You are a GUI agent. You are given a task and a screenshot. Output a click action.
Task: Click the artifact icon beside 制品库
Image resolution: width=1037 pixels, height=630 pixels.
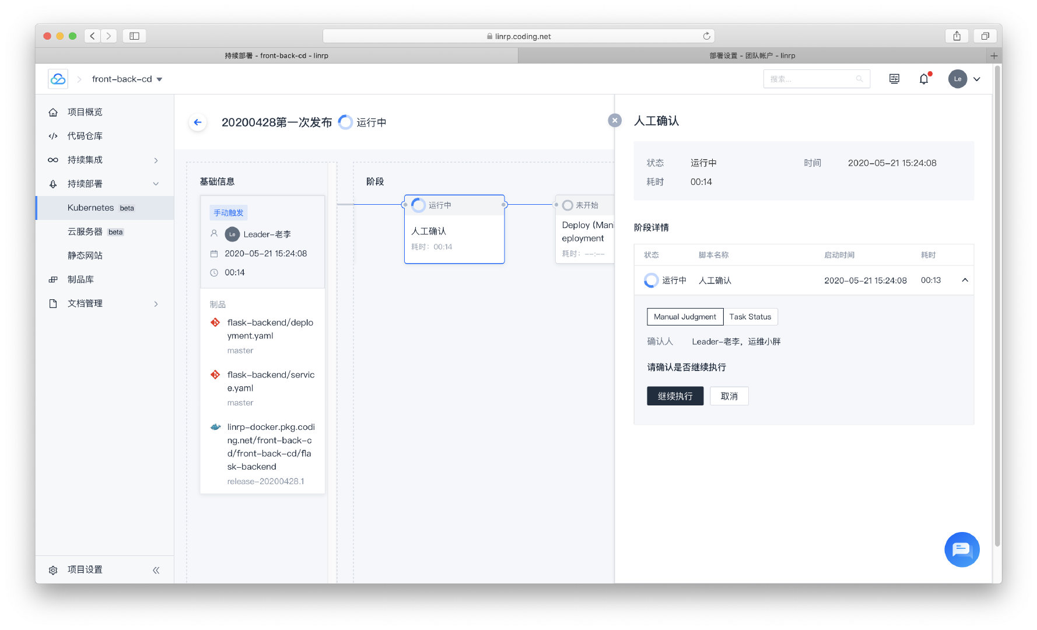point(53,279)
